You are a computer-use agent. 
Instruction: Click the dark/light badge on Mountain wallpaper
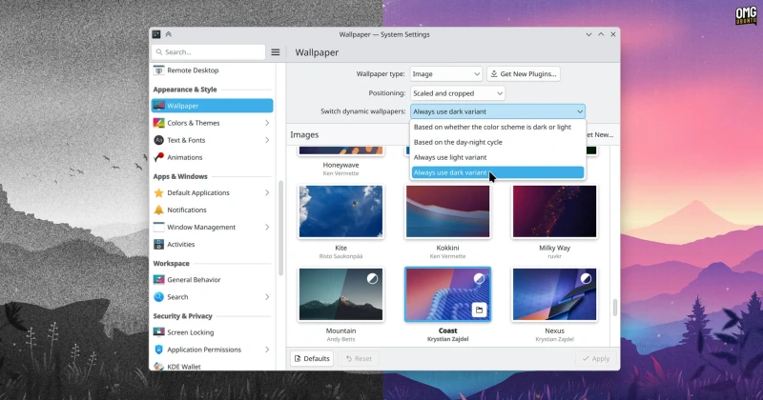tap(373, 278)
